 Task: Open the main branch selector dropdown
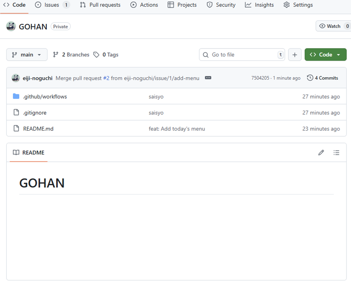(x=27, y=54)
